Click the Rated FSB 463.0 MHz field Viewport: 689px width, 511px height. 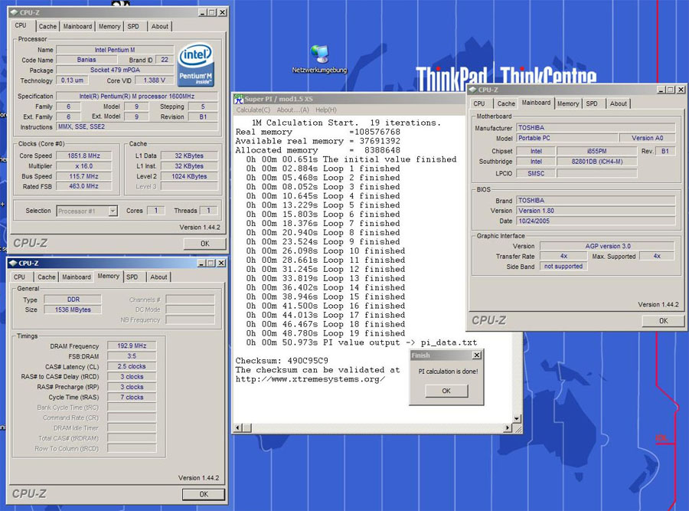click(x=83, y=186)
